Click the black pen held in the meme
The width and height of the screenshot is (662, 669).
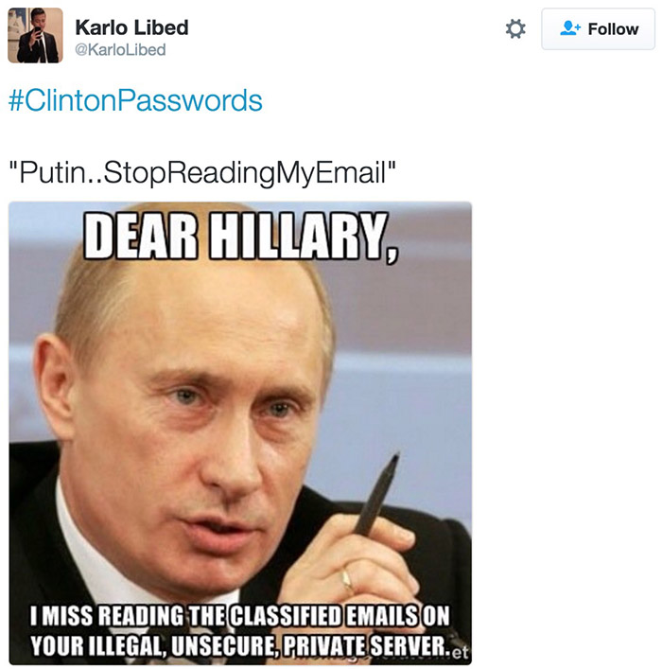click(x=377, y=494)
